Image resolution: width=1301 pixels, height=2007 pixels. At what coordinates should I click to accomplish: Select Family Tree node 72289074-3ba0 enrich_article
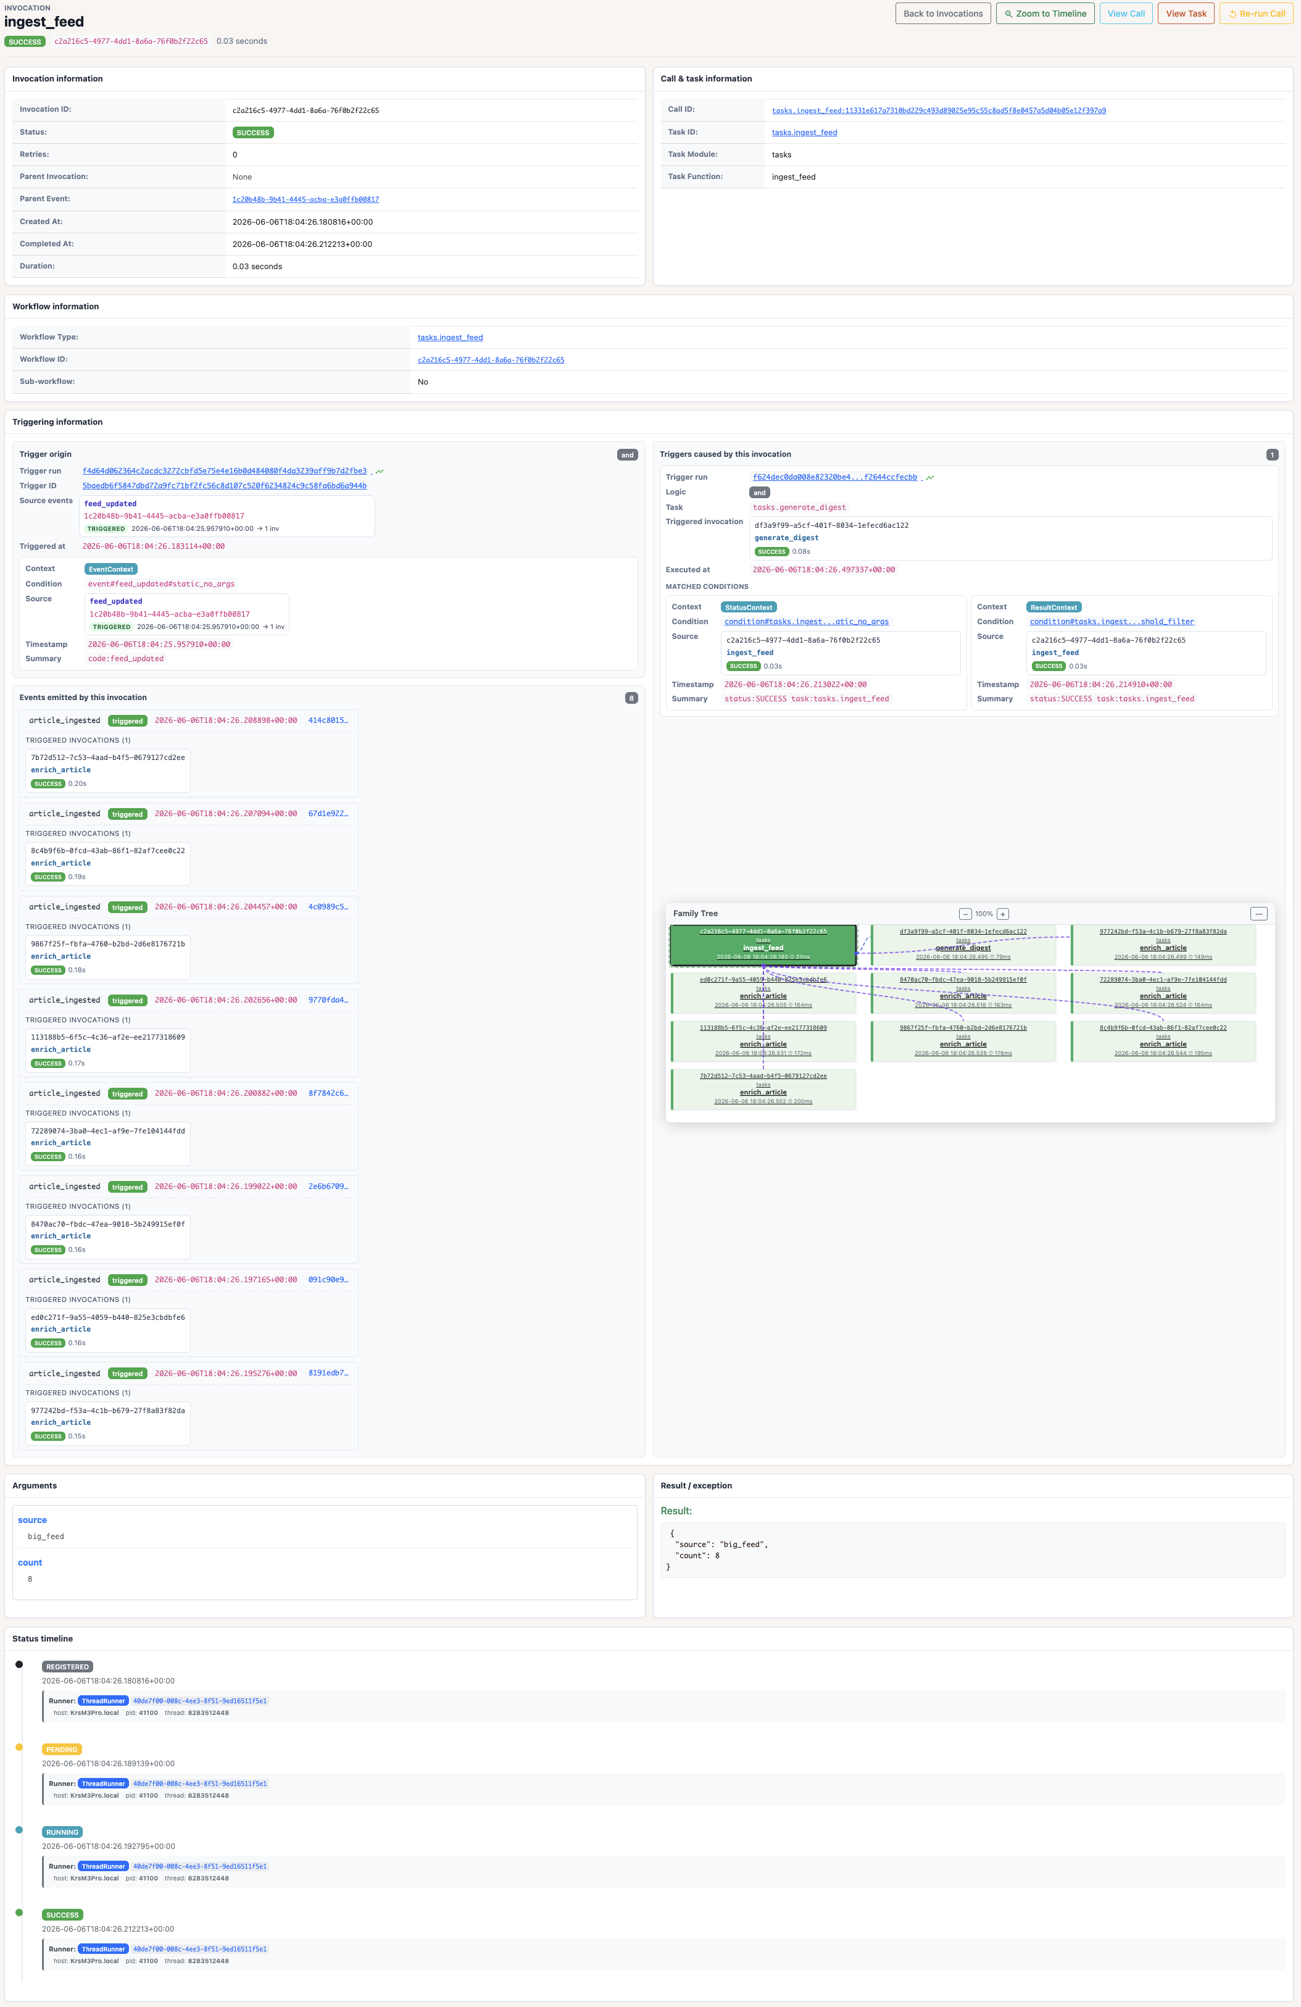pos(1163,993)
